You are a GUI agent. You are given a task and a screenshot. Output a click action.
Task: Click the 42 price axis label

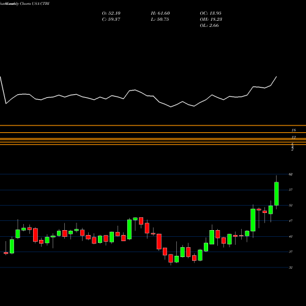click(291, 236)
